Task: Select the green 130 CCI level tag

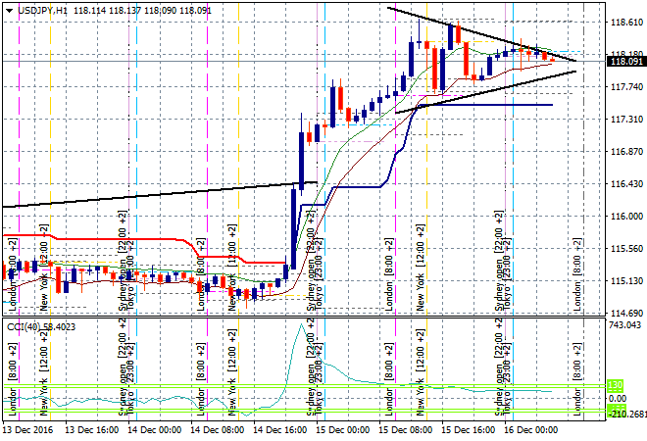Action: [x=616, y=386]
